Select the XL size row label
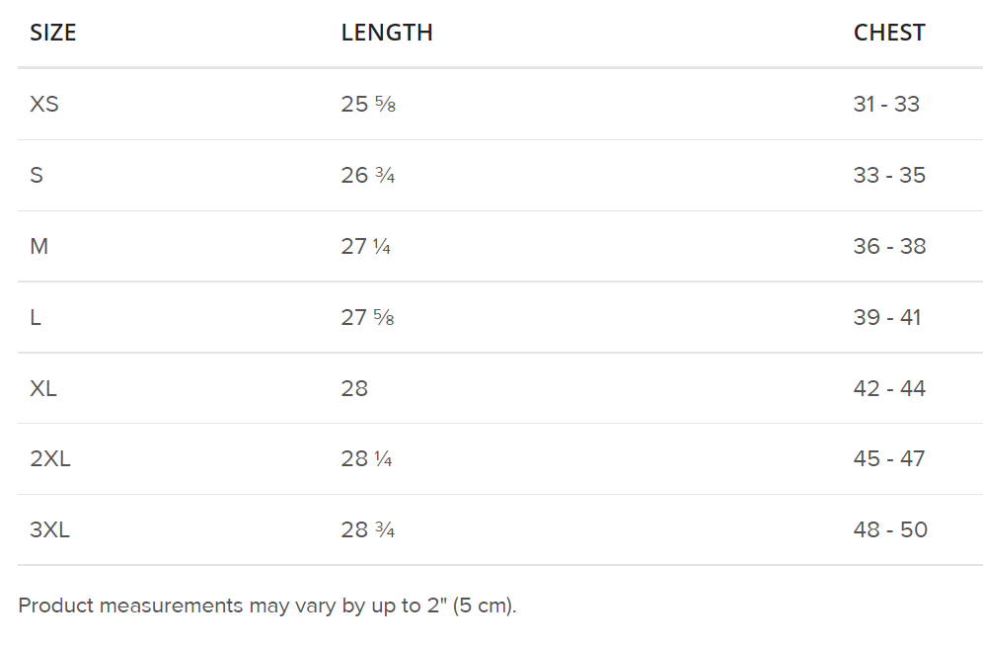This screenshot has height=645, width=983. [43, 388]
